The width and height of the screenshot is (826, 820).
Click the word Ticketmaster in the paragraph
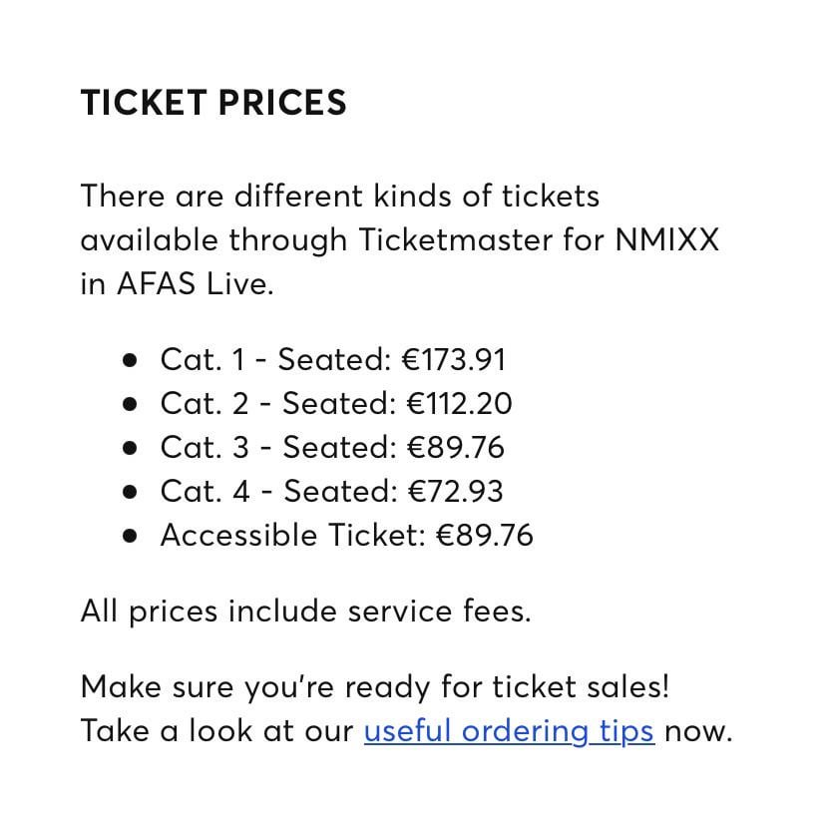click(x=466, y=240)
